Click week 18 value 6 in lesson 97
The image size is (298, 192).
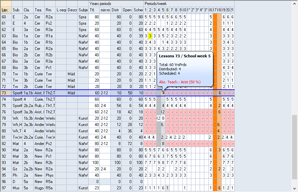[x=219, y=188]
